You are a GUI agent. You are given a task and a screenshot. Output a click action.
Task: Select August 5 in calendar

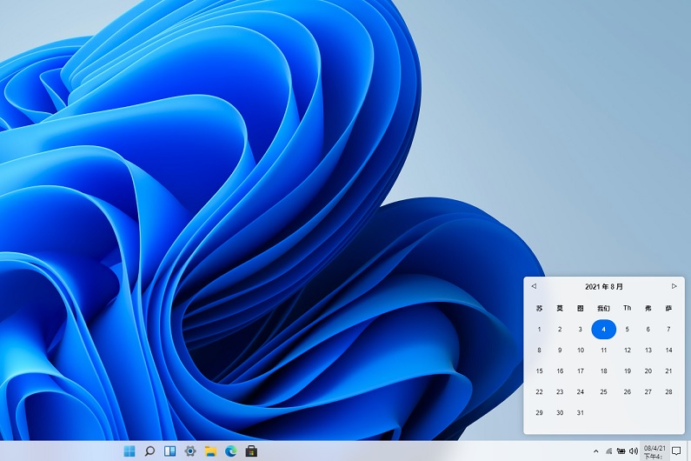click(x=627, y=329)
